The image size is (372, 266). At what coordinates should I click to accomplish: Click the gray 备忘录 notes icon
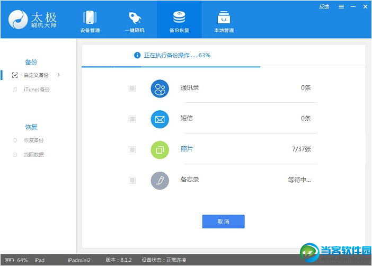click(160, 181)
